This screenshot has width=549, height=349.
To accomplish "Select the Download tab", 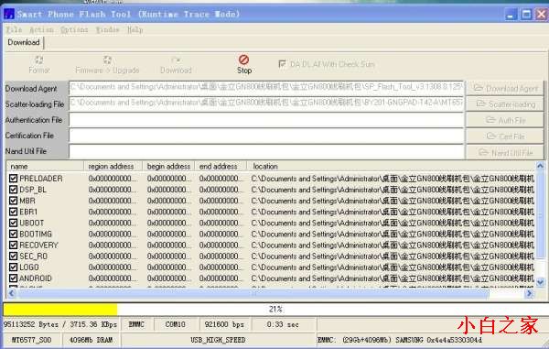I will pyautogui.click(x=24, y=42).
